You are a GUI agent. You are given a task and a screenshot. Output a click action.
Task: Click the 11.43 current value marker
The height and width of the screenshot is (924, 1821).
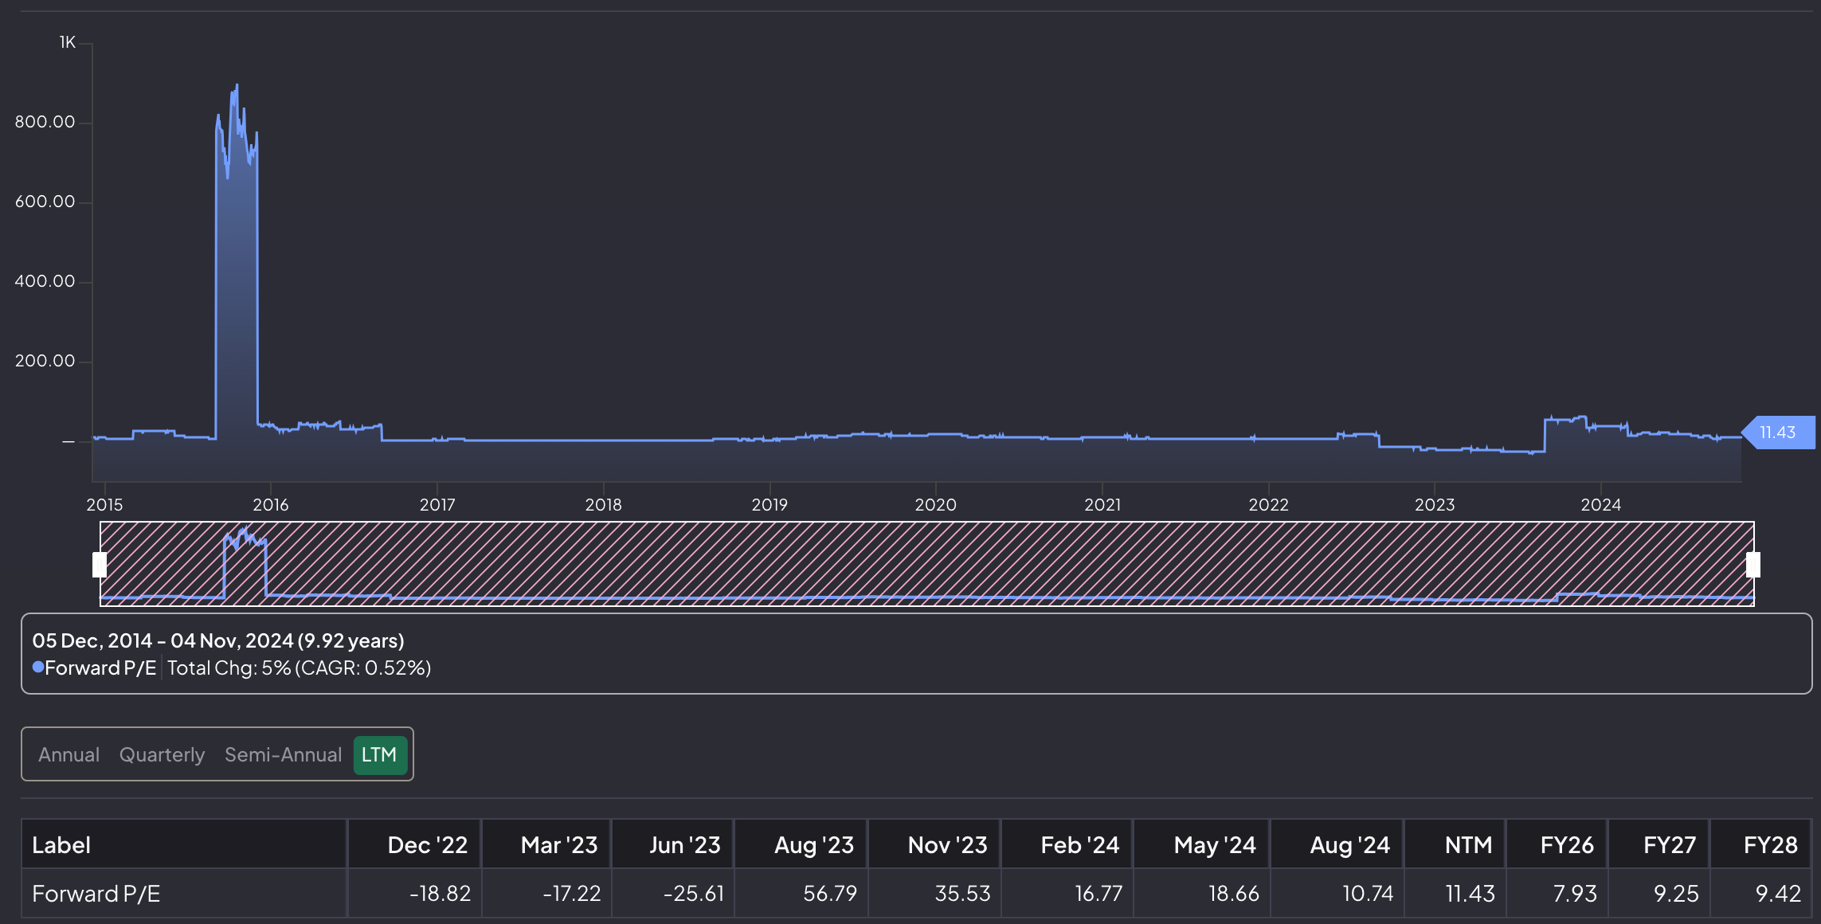coord(1777,433)
